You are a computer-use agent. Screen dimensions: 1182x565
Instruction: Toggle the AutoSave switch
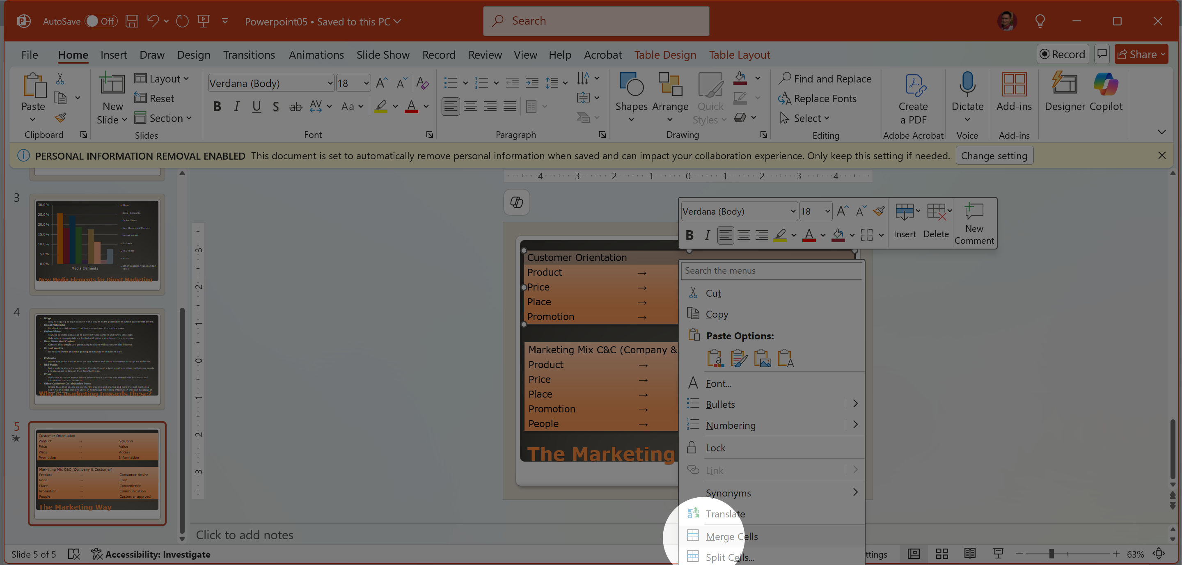point(101,21)
